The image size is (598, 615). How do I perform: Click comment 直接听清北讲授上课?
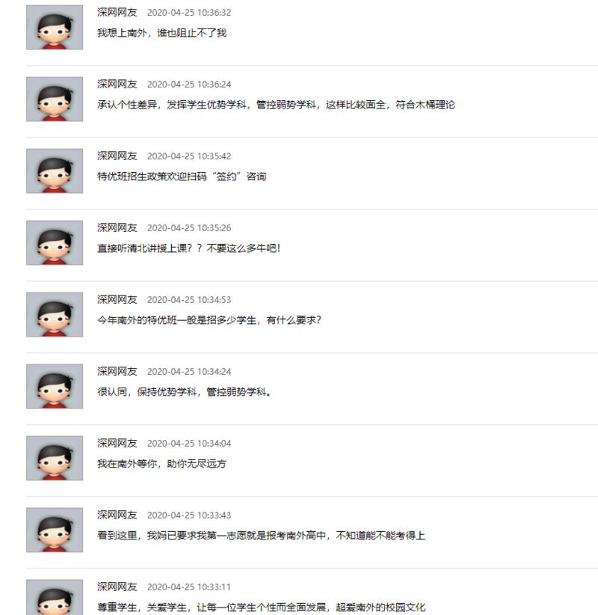point(189,248)
